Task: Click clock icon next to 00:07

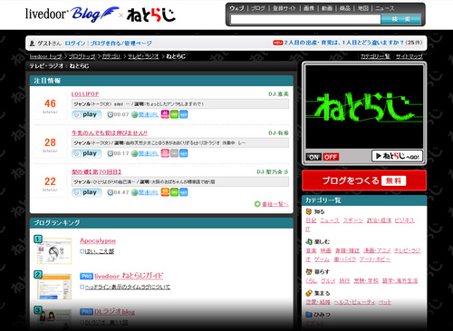Action: pyautogui.click(x=111, y=115)
